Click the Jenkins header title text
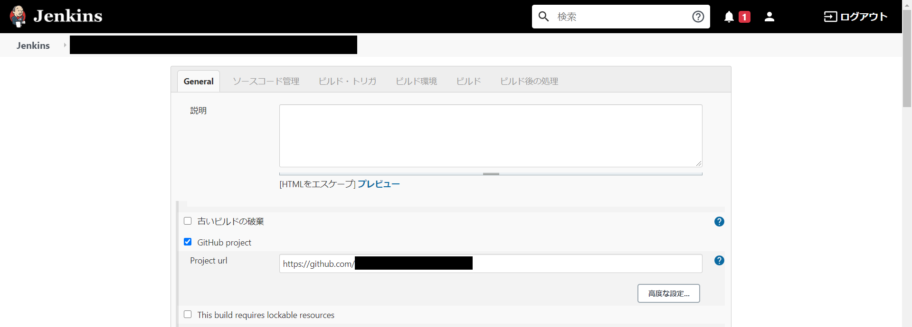This screenshot has width=912, height=327. click(x=68, y=16)
